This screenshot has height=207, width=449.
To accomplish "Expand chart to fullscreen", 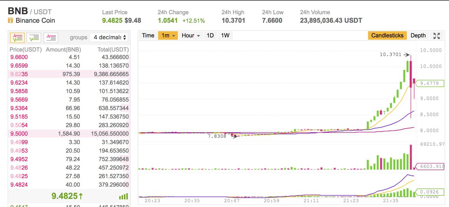I will tap(436, 35).
